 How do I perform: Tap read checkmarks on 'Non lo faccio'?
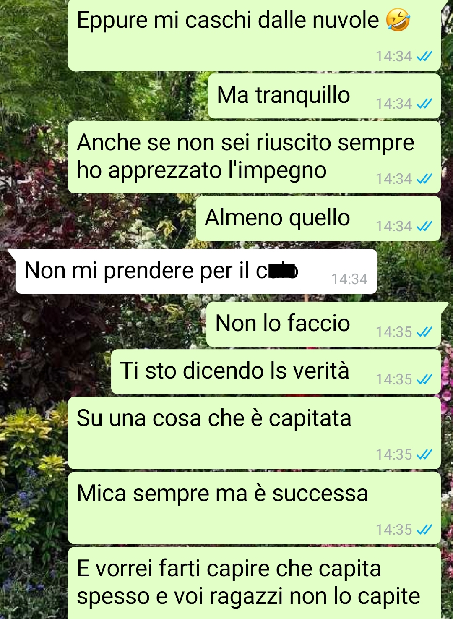point(424,332)
